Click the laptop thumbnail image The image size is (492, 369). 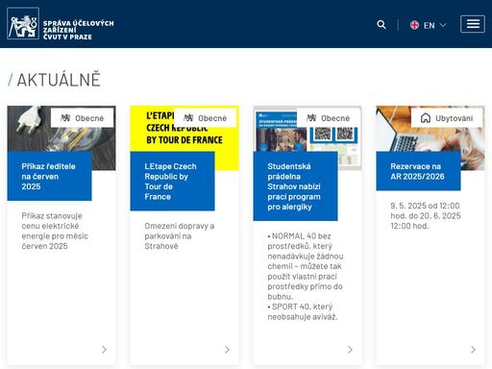click(430, 137)
